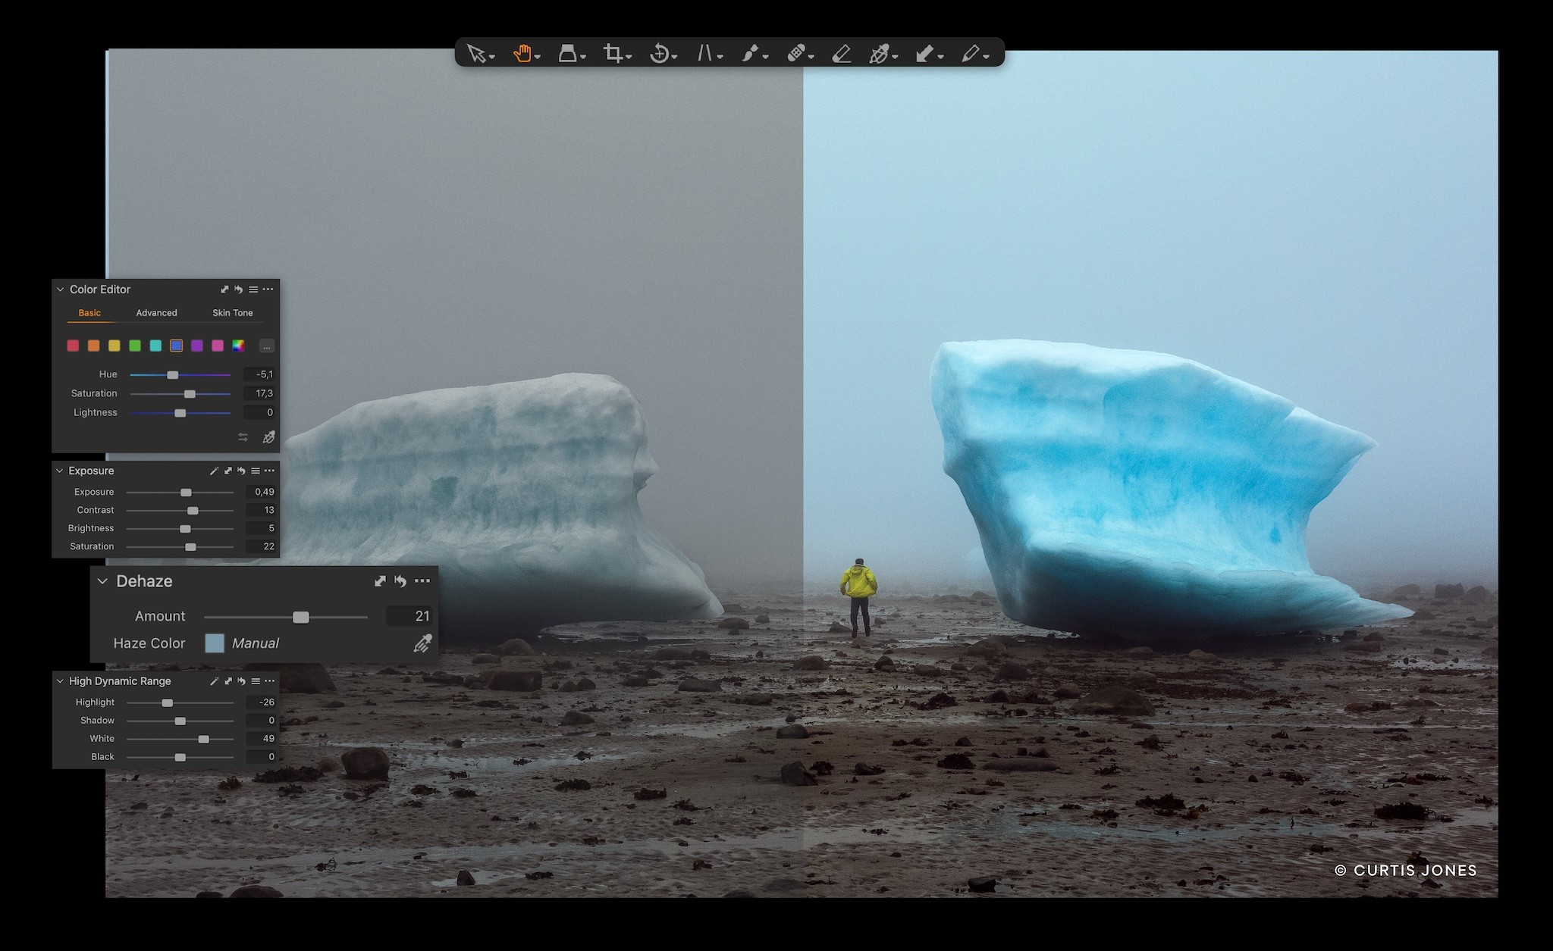The width and height of the screenshot is (1553, 951).
Task: Open the Select pointer tool dropdown arrow
Action: click(x=492, y=58)
